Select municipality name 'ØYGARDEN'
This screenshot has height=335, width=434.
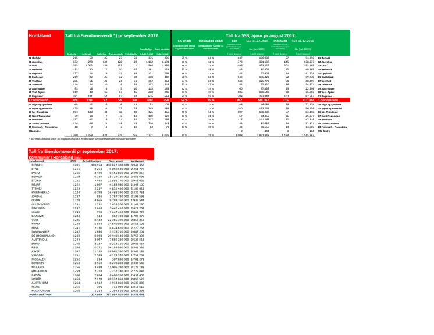click(40, 271)
